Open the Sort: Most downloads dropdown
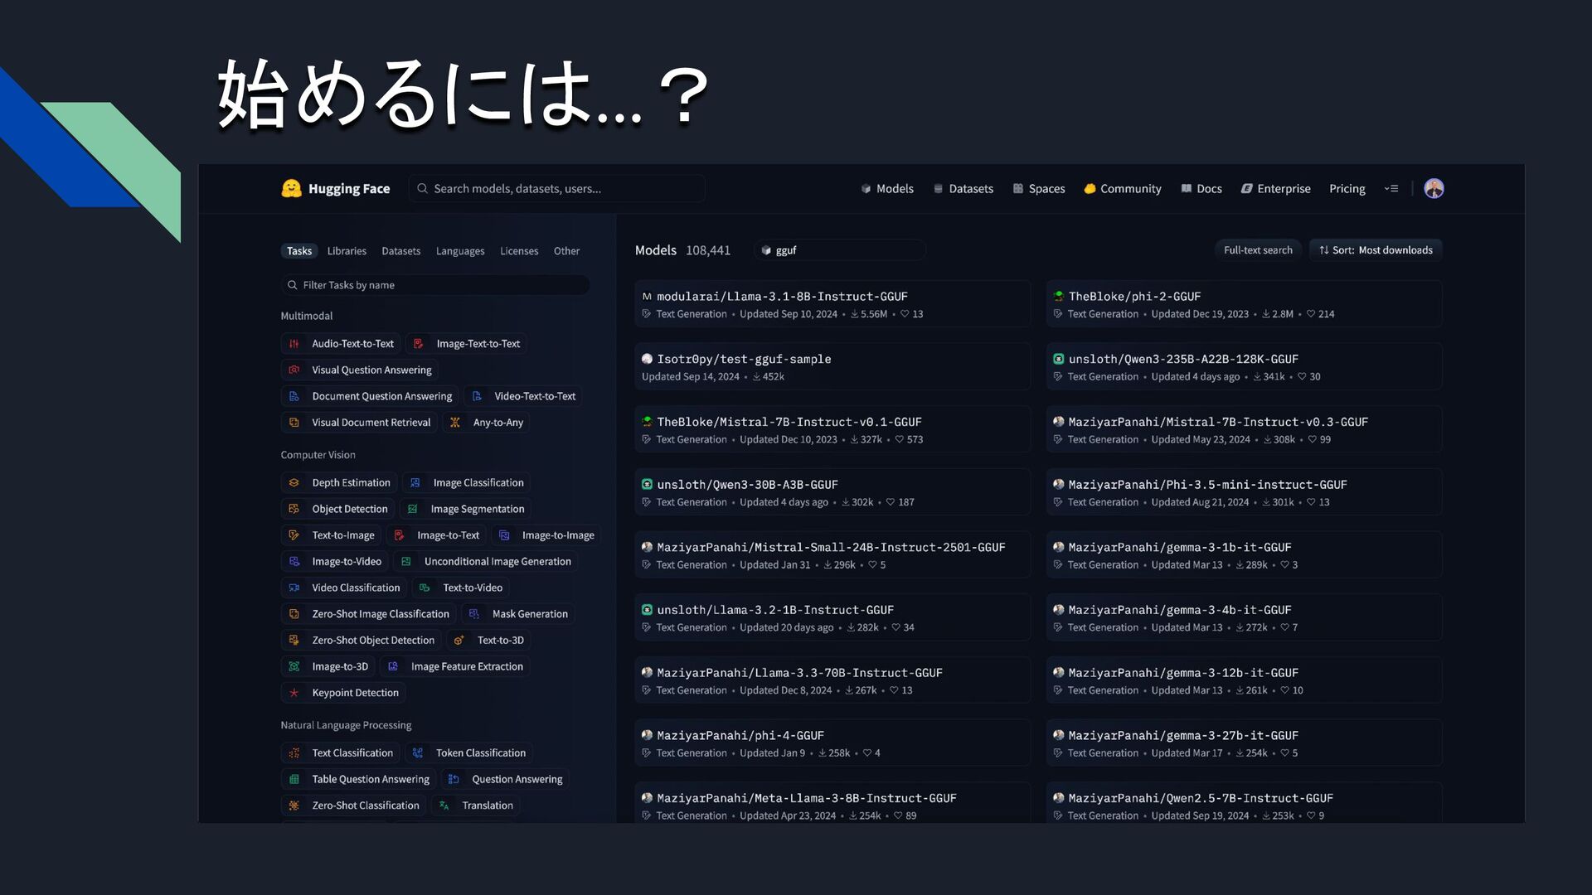Image resolution: width=1592 pixels, height=895 pixels. coord(1376,250)
